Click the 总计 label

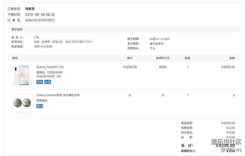coord(187,145)
